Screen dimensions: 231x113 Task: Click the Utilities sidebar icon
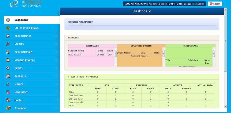tap(8, 44)
